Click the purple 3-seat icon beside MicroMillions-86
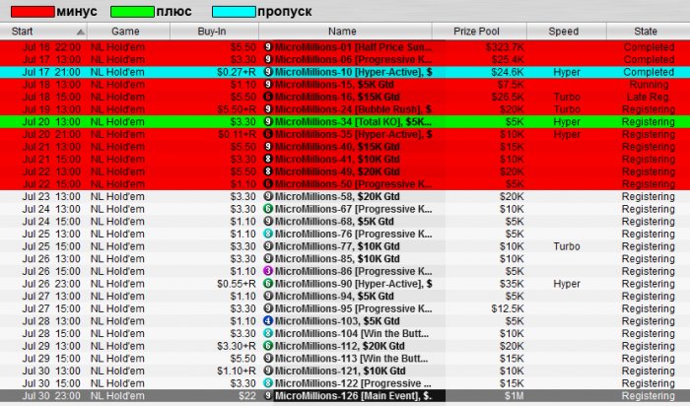 [x=268, y=271]
